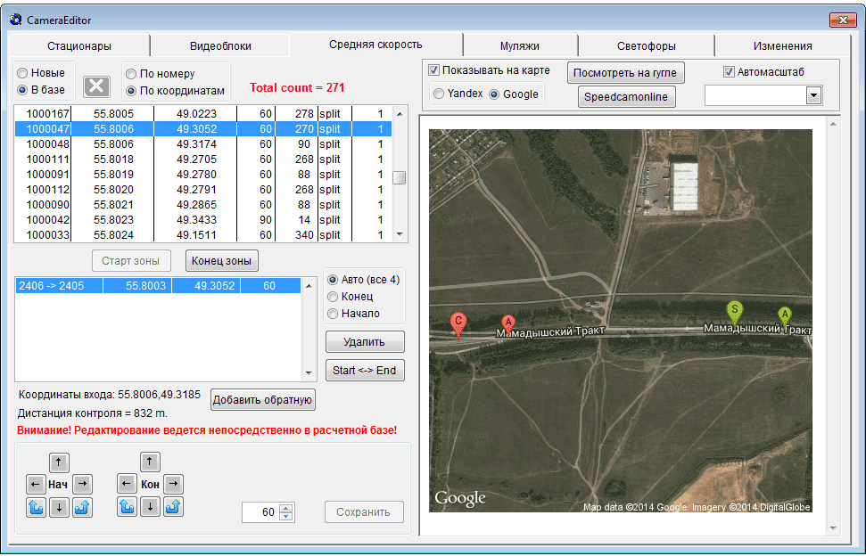Open the Муляжи tab
866x556 pixels.
[520, 45]
